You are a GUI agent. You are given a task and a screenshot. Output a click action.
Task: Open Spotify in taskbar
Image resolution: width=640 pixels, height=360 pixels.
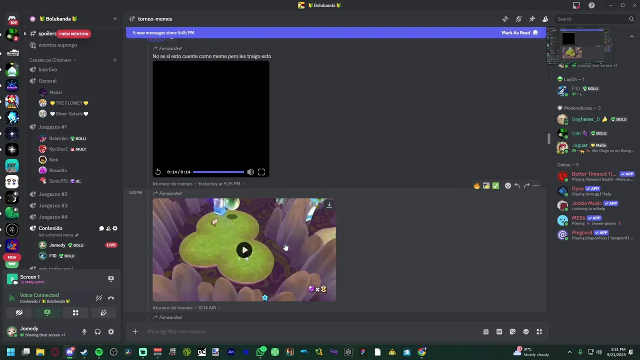click(98, 352)
